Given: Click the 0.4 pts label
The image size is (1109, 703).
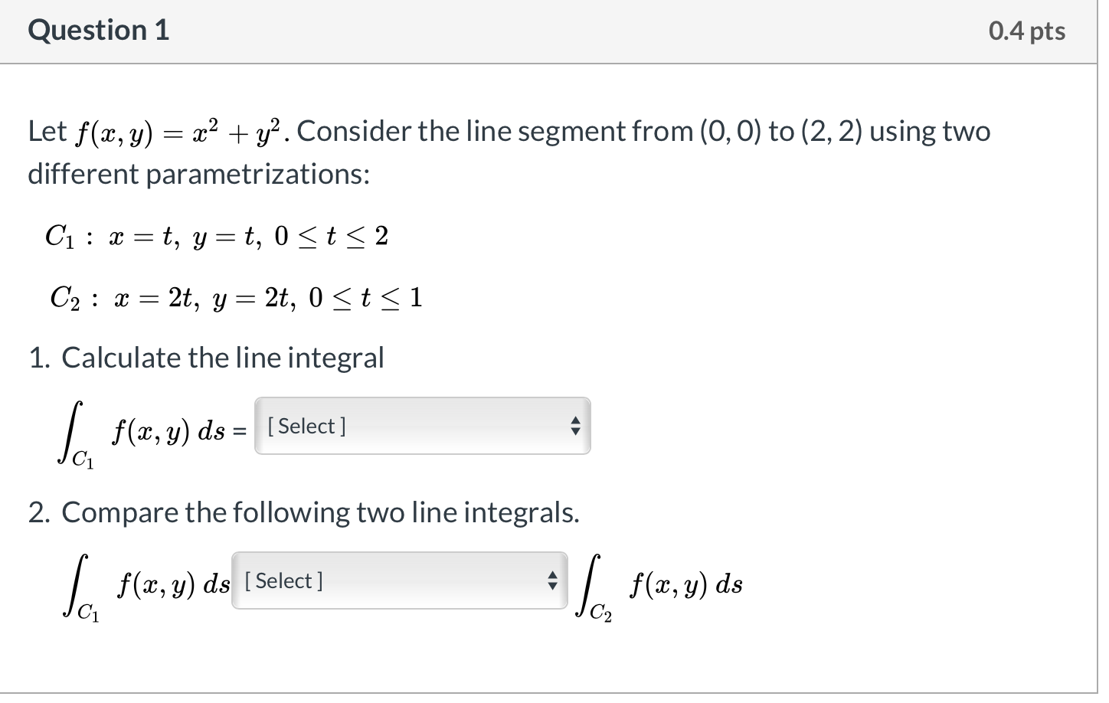Looking at the screenshot, I should [1027, 31].
